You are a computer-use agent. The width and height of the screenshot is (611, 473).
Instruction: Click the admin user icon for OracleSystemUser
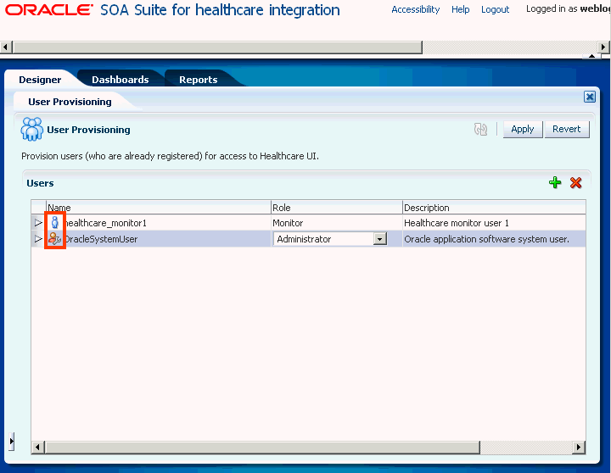[x=55, y=238]
